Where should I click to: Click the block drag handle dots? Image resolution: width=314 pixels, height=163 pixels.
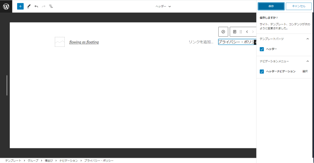(x=241, y=32)
